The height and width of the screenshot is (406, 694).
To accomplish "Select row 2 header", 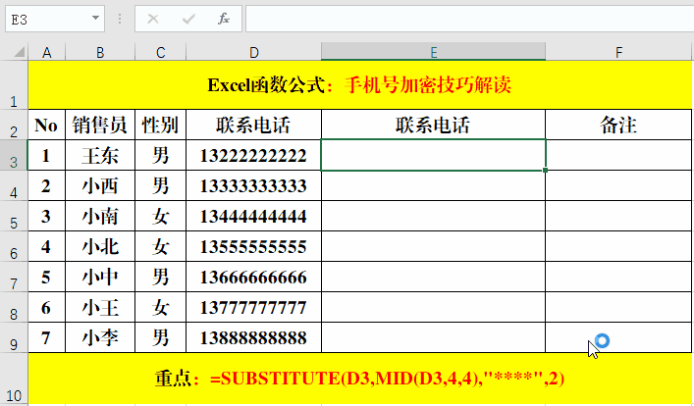I will 14,125.
